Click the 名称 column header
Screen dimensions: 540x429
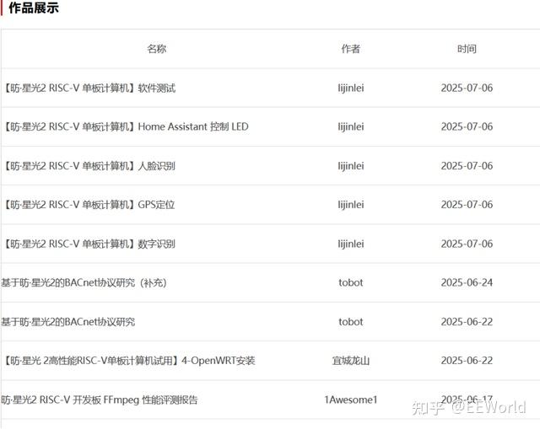point(157,49)
